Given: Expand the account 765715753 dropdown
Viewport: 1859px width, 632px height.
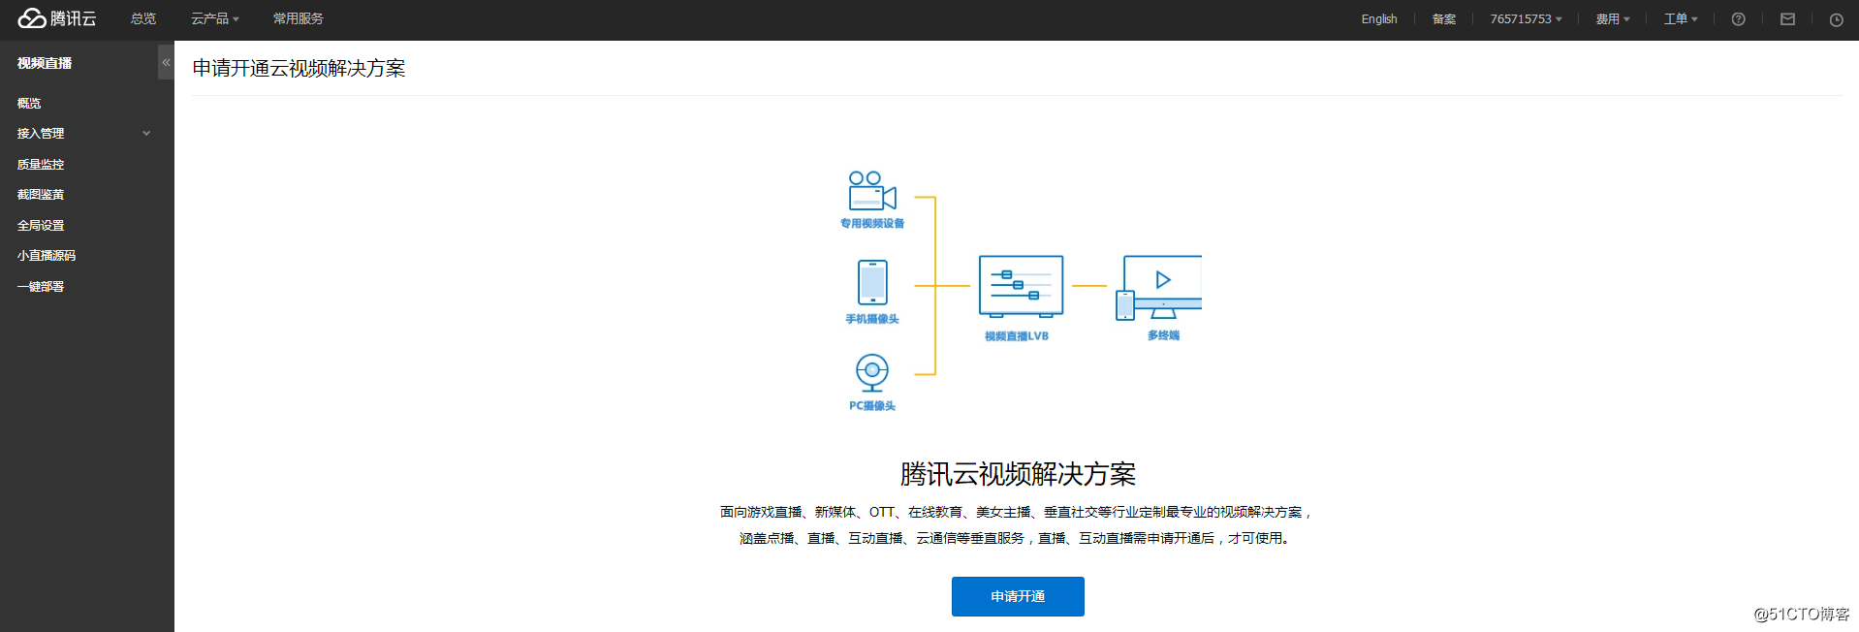Looking at the screenshot, I should [1526, 18].
